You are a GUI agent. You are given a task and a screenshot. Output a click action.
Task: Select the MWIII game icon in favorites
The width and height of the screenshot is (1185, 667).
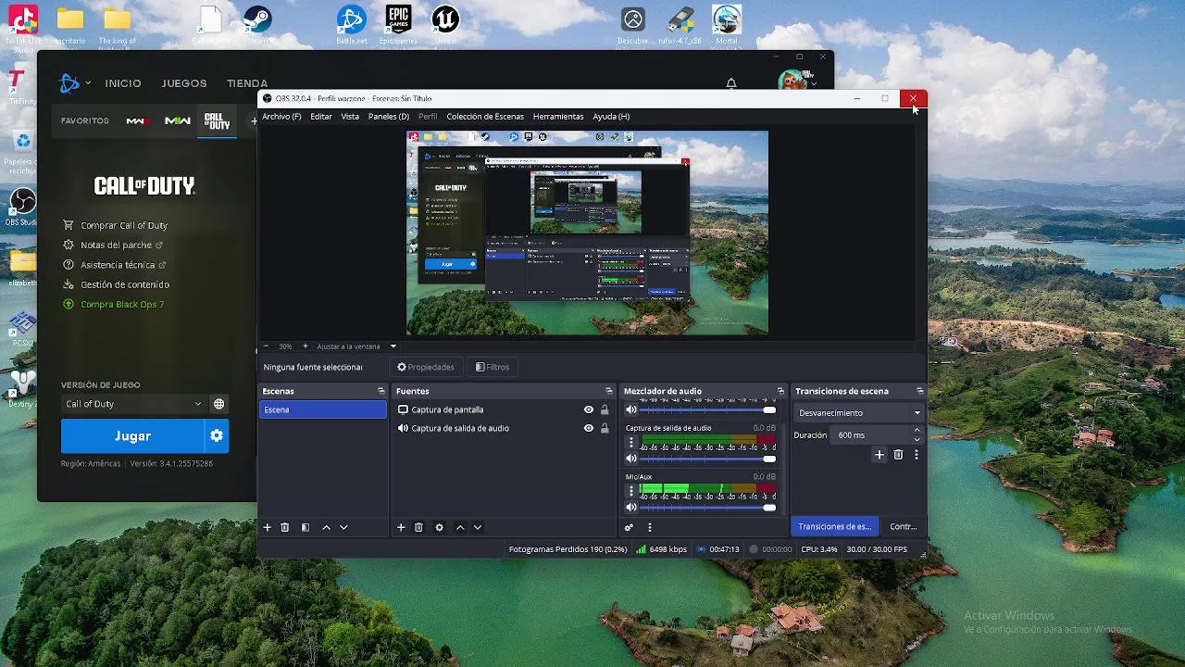[138, 120]
